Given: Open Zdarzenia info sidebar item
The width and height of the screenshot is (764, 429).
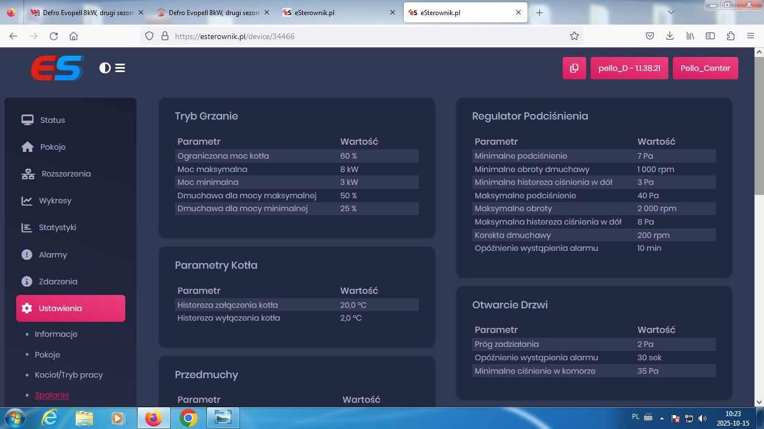Looking at the screenshot, I should coord(58,282).
